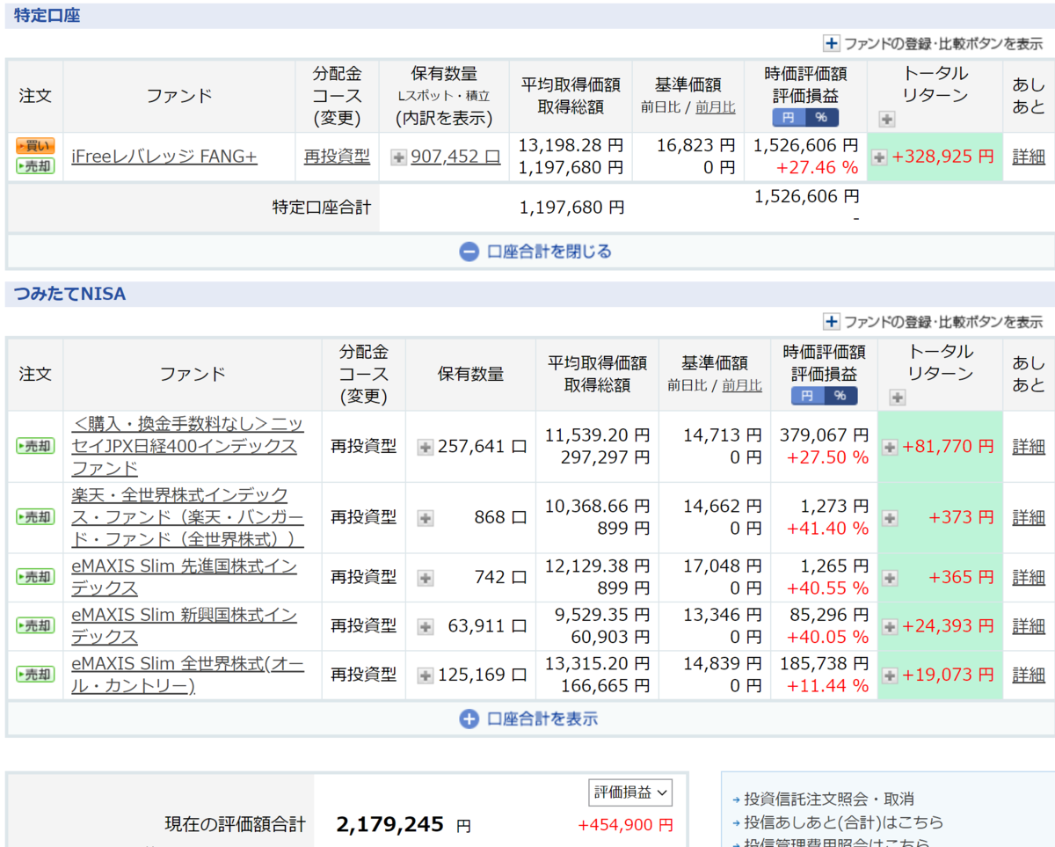Click 売却 for ニッセイJPX日経400 fund
This screenshot has height=847, width=1055.
click(35, 446)
